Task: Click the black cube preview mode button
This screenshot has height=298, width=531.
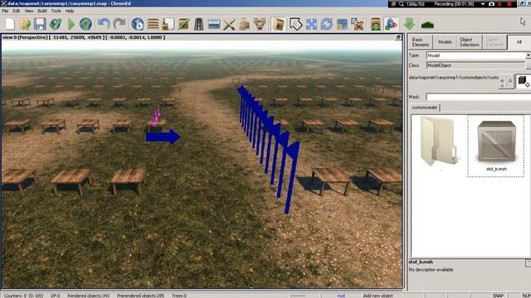Action: pos(523,81)
